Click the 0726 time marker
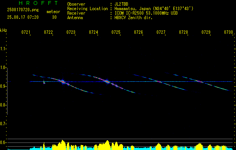The width and height of the screenshot is (236, 150). [138, 32]
